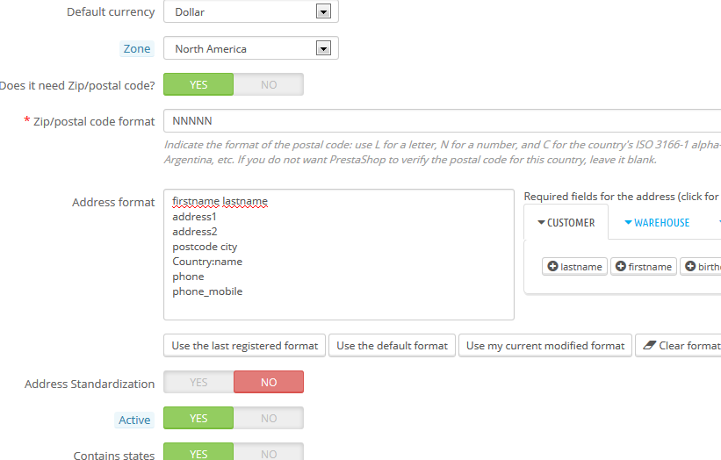The image size is (721, 460).
Task: Click the highlighted Zone label
Action: [x=136, y=49]
